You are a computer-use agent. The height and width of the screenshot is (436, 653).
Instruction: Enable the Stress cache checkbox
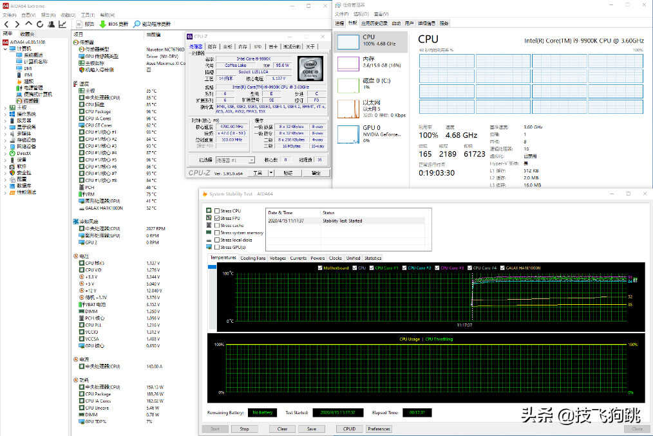point(217,226)
